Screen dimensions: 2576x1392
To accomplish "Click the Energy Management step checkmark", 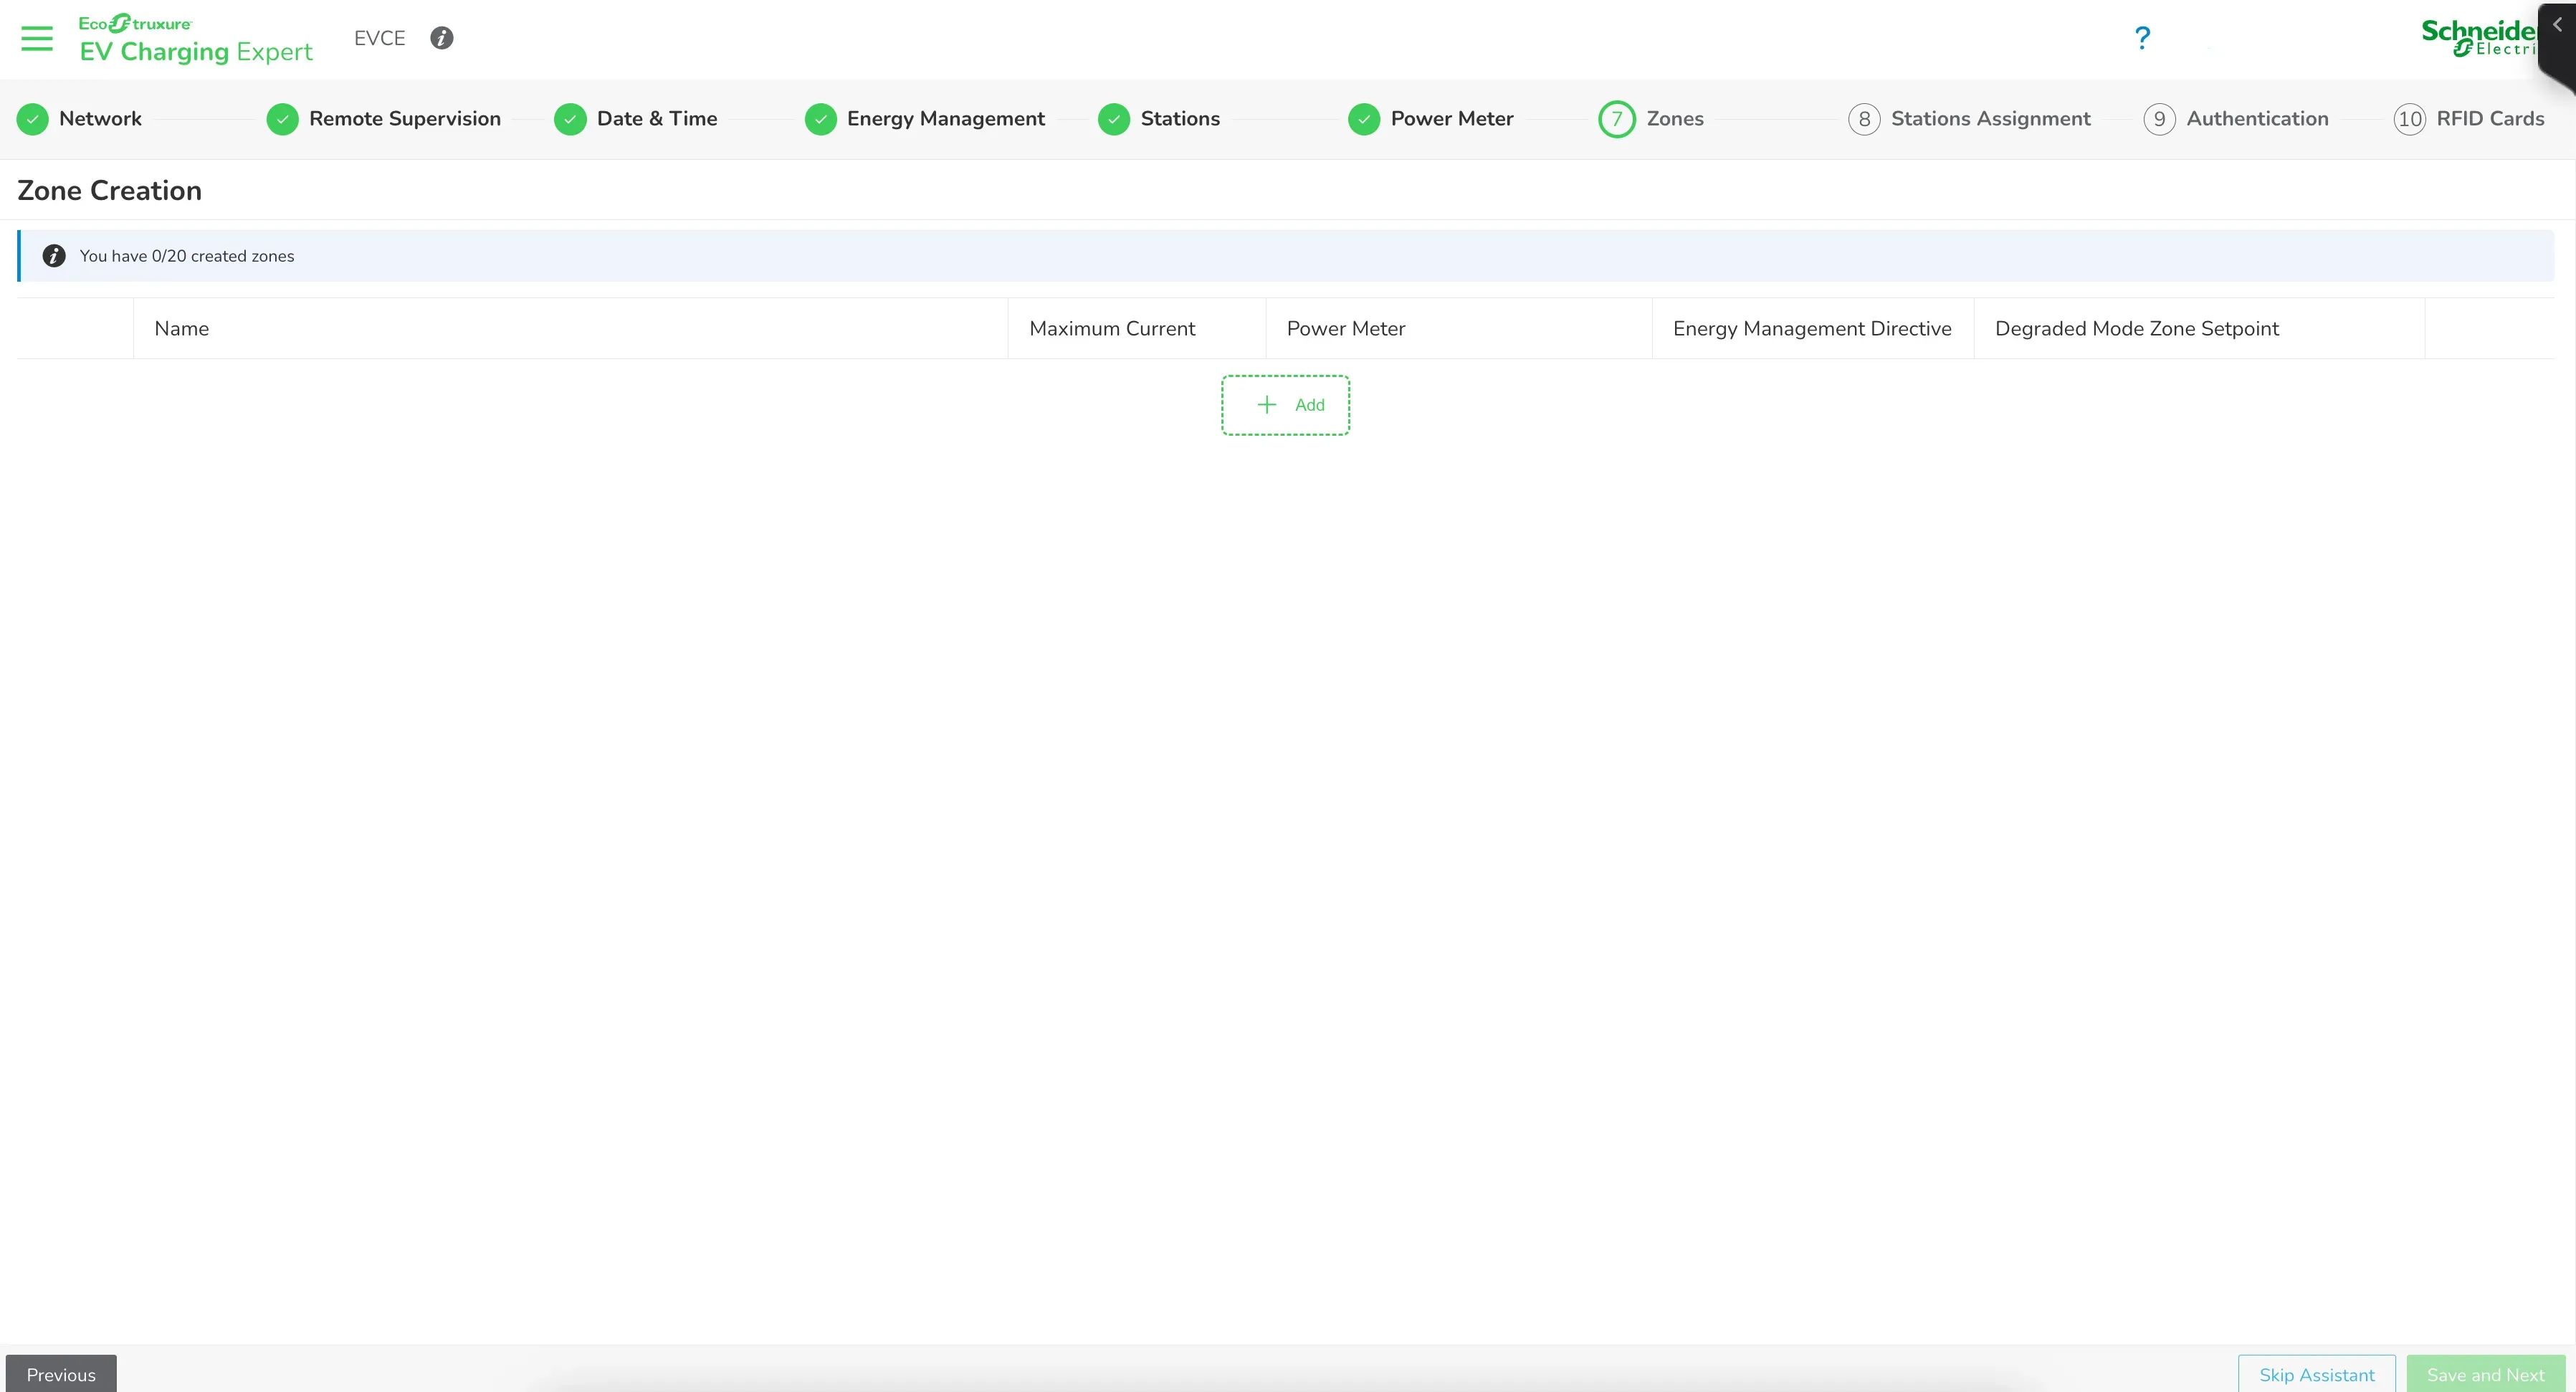I will tap(821, 119).
